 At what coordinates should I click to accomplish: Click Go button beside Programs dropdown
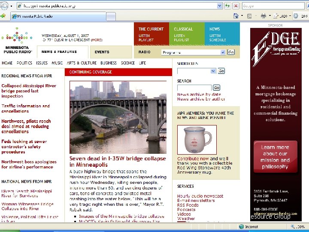click(231, 52)
